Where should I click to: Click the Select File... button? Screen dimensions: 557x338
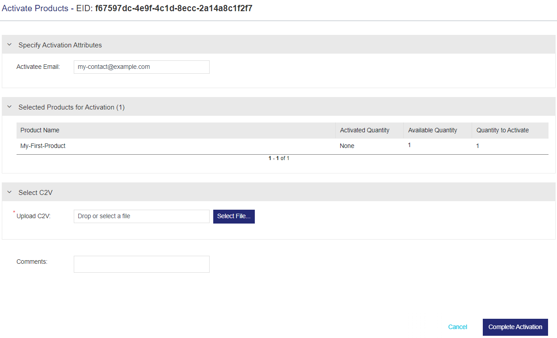pos(234,216)
